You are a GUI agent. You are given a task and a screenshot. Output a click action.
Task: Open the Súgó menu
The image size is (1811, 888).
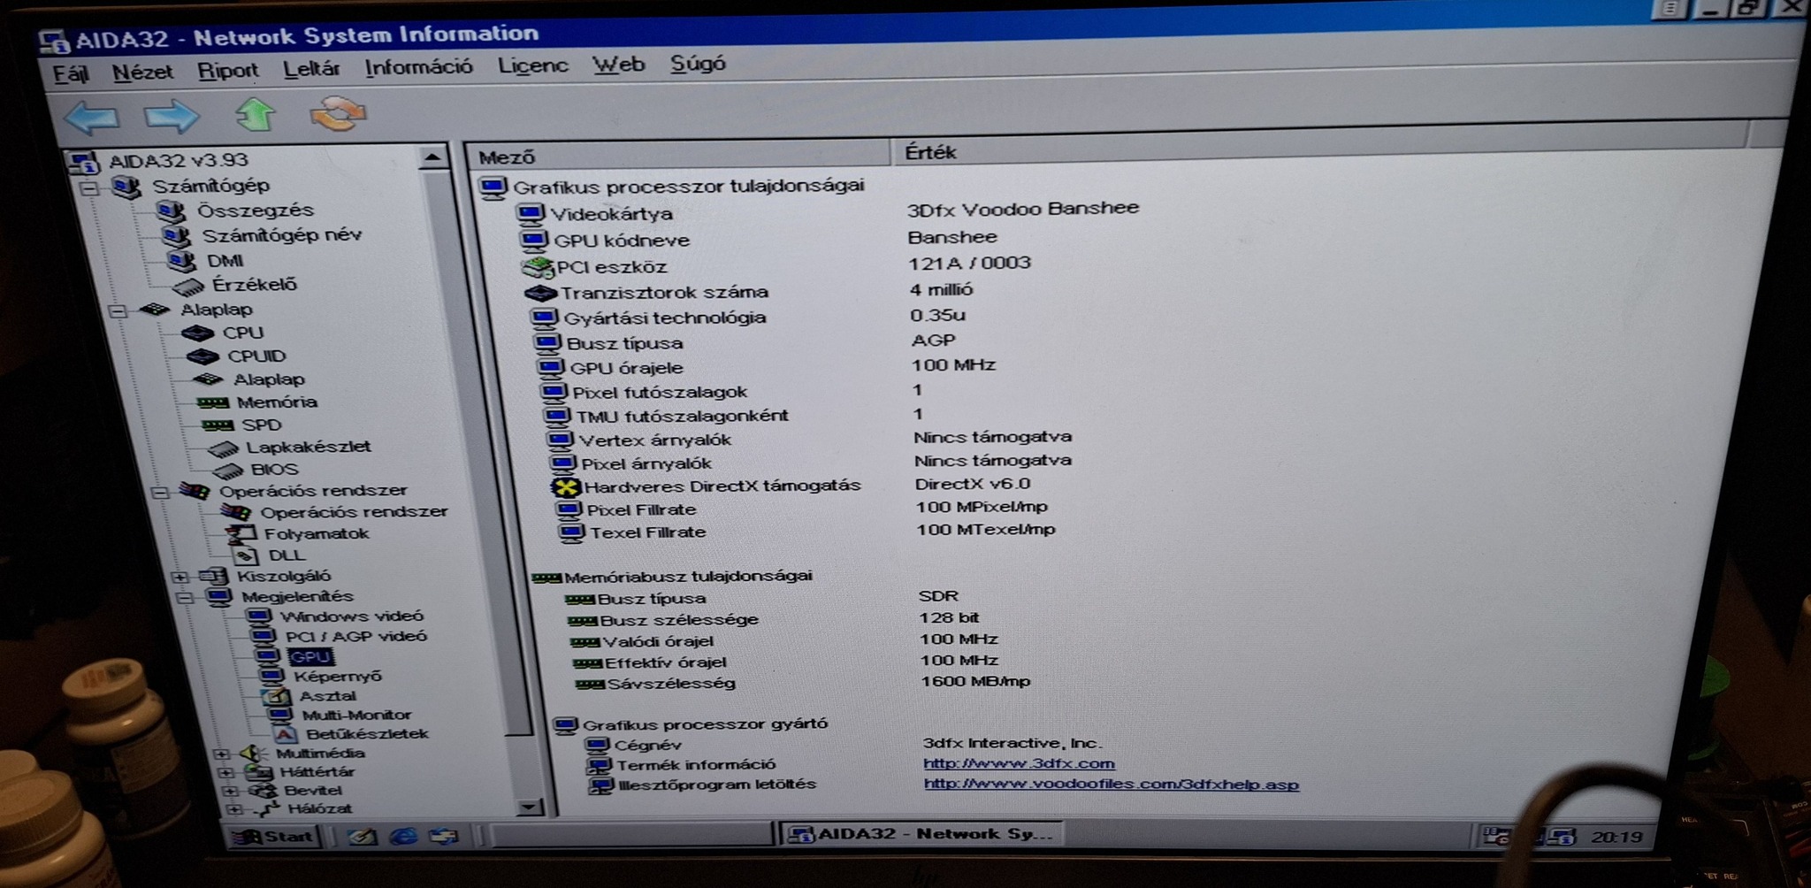click(x=698, y=64)
